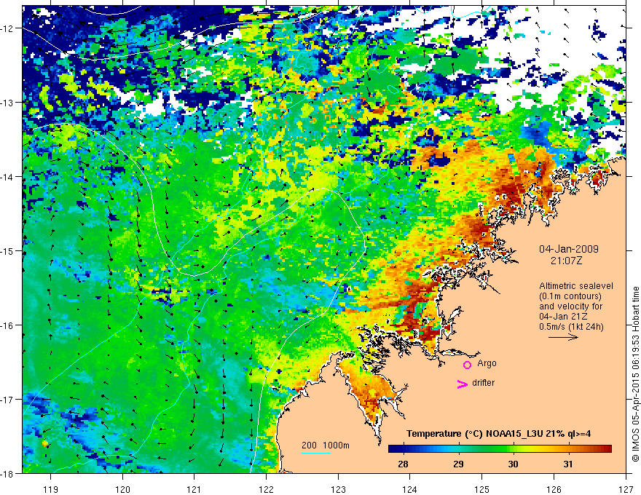The height and width of the screenshot is (495, 641).
Task: Click the colorbar tick label '29'
Action: [x=459, y=464]
